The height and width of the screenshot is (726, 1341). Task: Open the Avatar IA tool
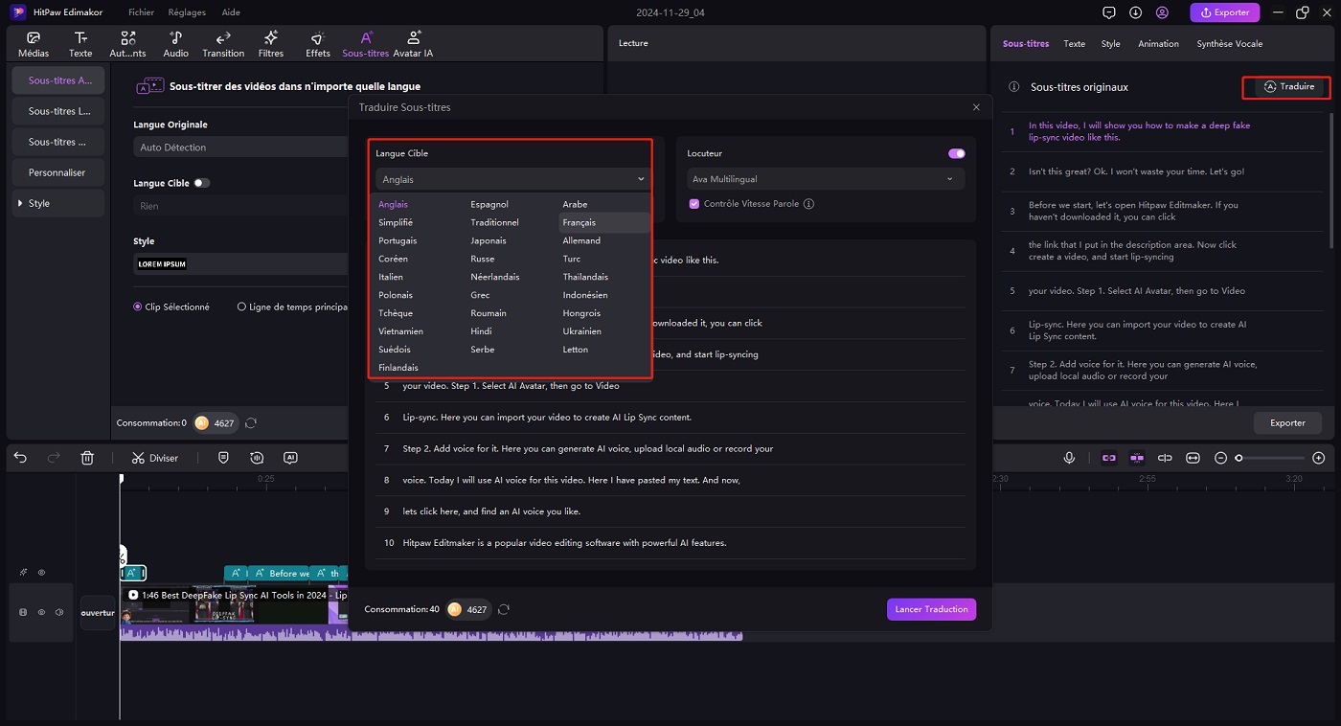pyautogui.click(x=414, y=44)
